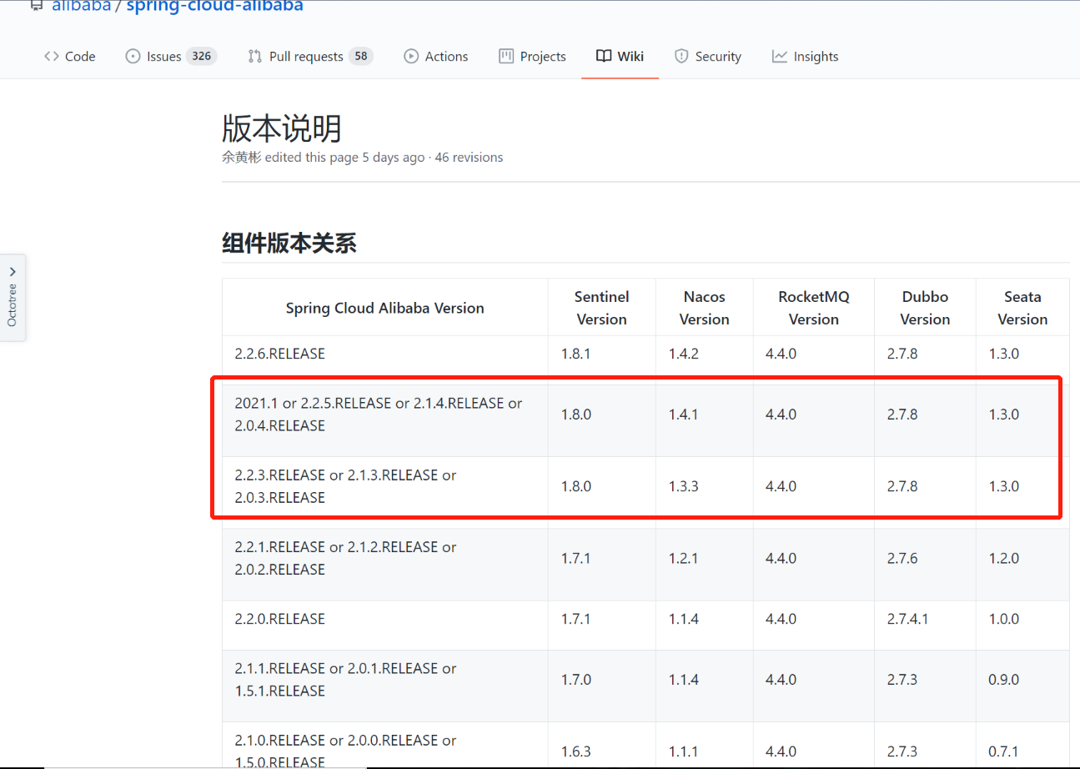1080x769 pixels.
Task: Select the Wiki tab
Action: (x=620, y=57)
